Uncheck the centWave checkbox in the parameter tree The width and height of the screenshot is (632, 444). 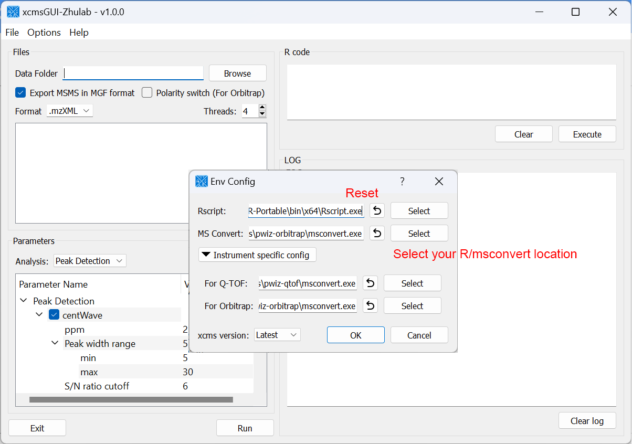[54, 315]
